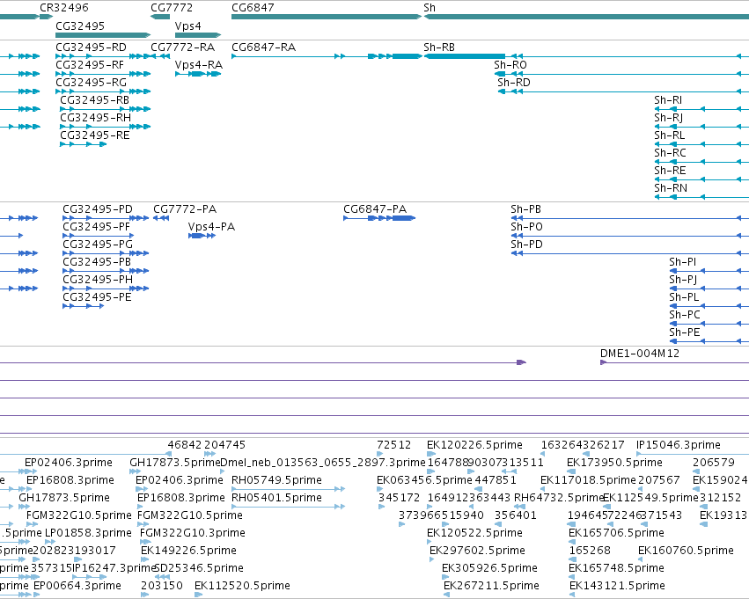The image size is (749, 599).
Task: Click the Sh-PC protein label
Action: coord(685,315)
